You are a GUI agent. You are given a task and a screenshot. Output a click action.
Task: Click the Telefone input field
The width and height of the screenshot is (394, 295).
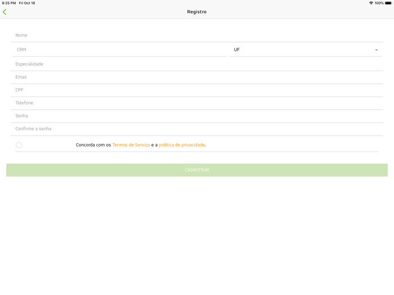(x=197, y=103)
